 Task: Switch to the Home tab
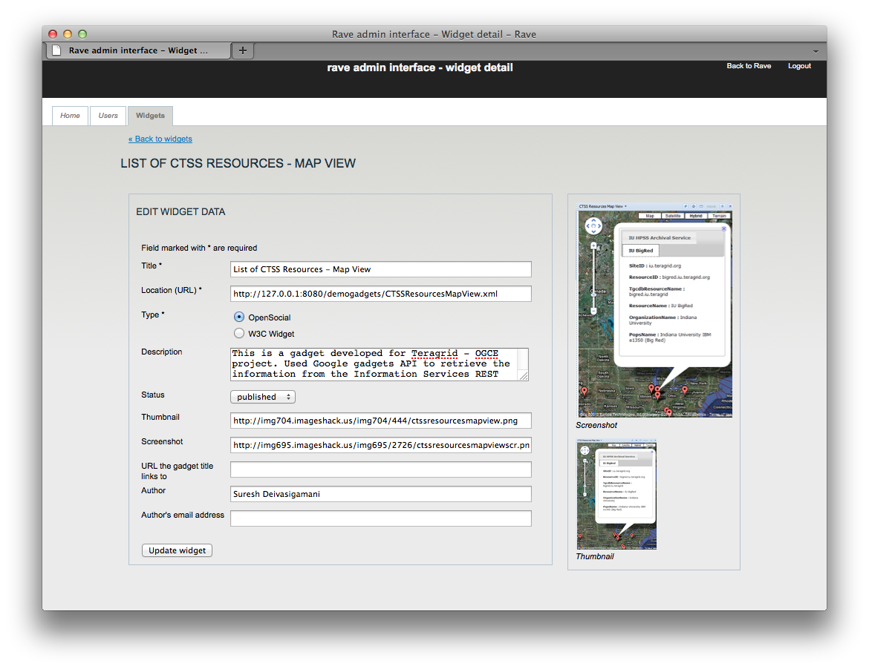click(70, 116)
